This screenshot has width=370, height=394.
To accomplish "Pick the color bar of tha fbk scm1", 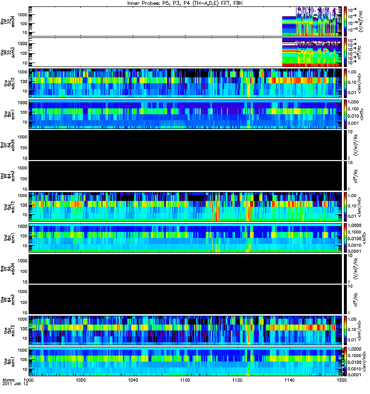I will [345, 114].
